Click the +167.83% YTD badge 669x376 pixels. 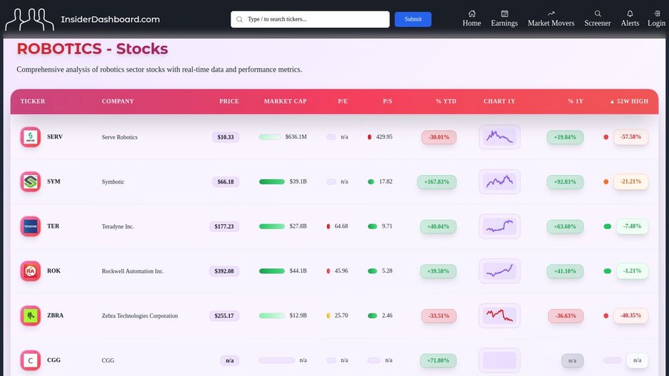[436, 182]
